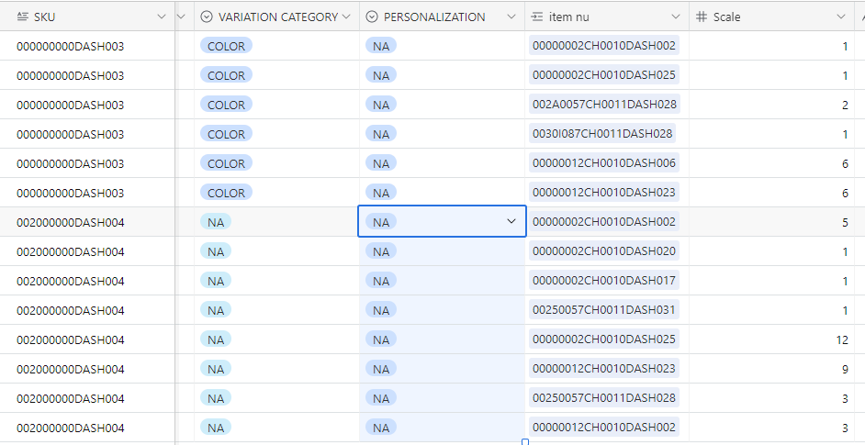Click item number 00000012CH0010DASH006
The width and height of the screenshot is (865, 445).
(604, 162)
